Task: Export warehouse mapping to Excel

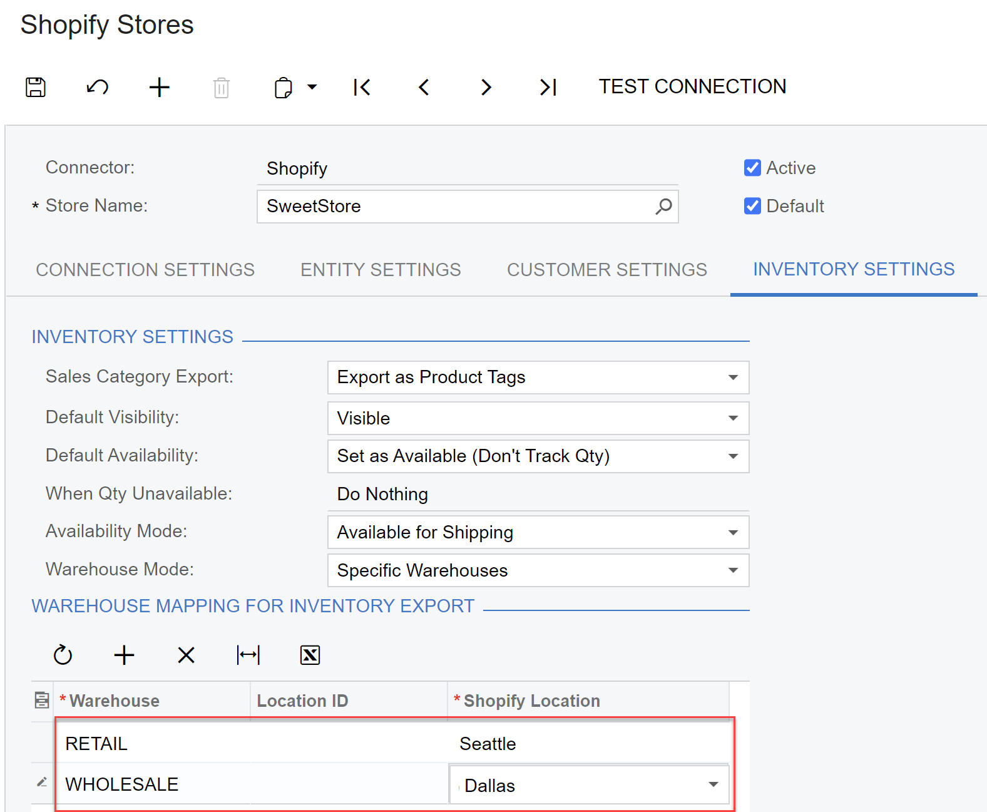Action: (x=310, y=655)
